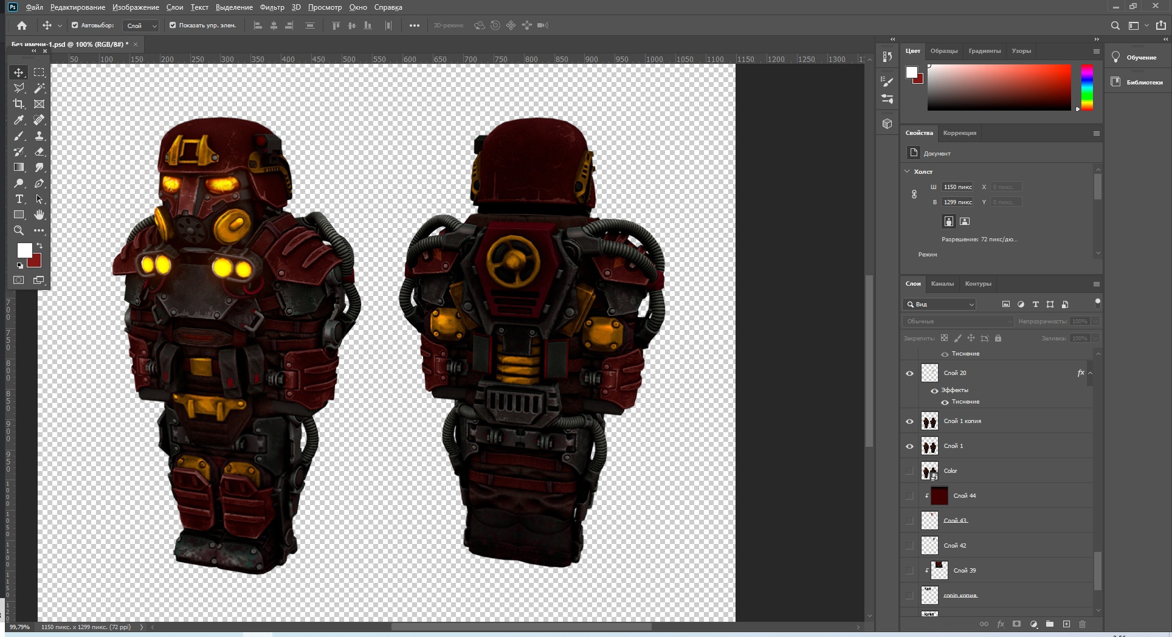Click the foreground white color swatch in toolbox
This screenshot has width=1172, height=637.
click(24, 250)
